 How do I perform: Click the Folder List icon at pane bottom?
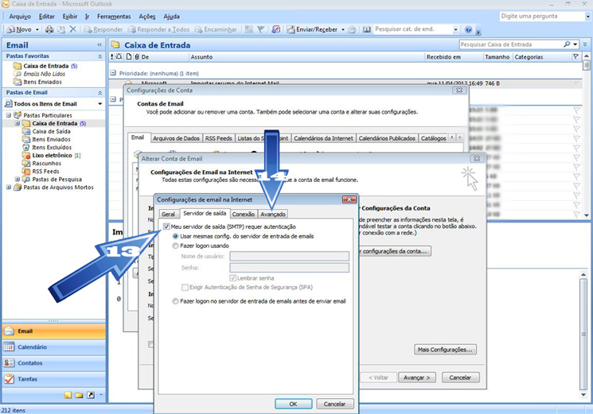click(79, 395)
